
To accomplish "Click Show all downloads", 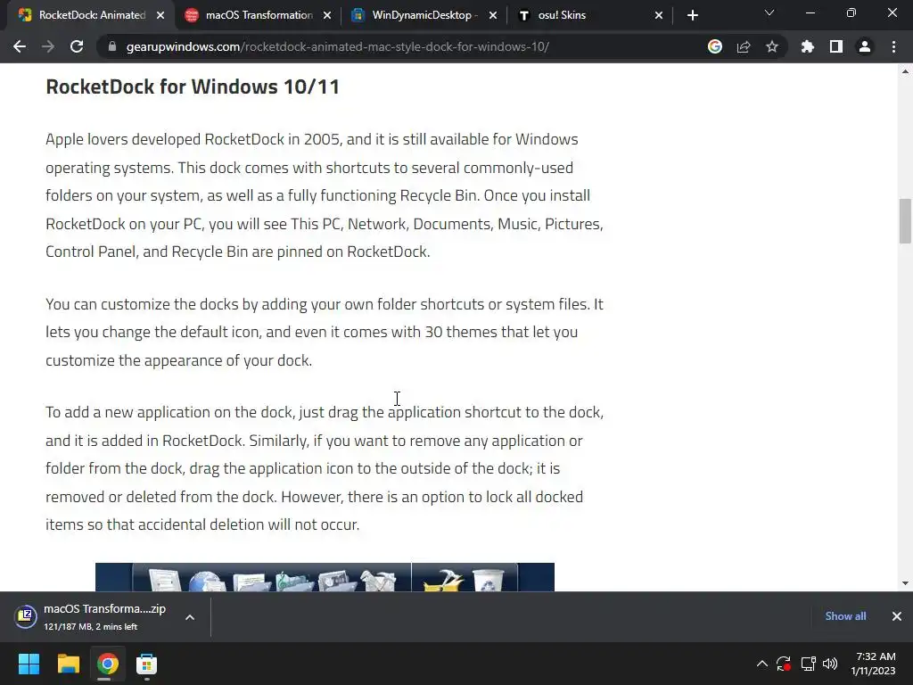I will (845, 616).
